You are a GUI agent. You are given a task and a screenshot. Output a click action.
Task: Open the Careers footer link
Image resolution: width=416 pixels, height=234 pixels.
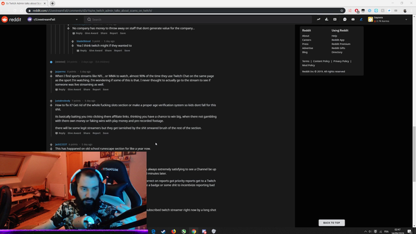pos(306,40)
